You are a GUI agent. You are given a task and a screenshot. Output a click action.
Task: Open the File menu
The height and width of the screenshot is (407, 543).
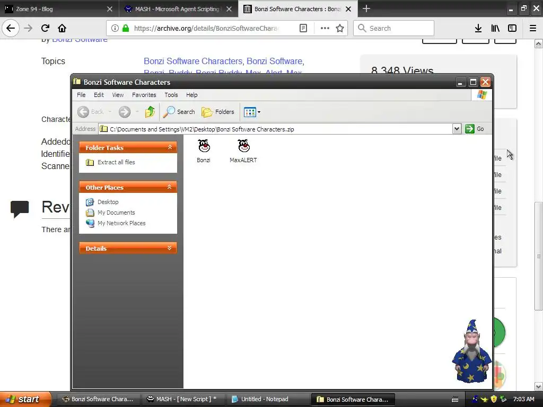coord(81,95)
